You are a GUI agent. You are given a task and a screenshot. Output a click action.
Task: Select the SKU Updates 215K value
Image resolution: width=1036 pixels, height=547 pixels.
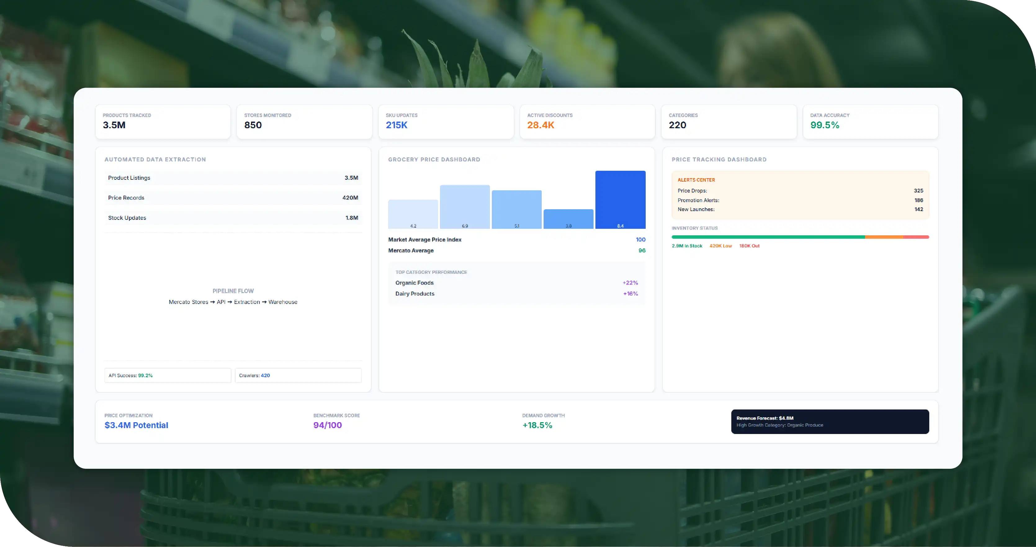[x=397, y=125]
